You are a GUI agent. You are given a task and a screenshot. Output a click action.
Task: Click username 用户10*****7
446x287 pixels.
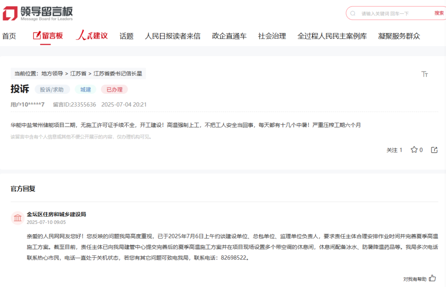click(27, 104)
